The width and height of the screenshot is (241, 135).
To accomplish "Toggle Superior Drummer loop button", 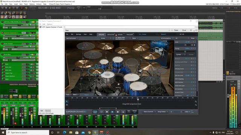I will click(x=102, y=112).
